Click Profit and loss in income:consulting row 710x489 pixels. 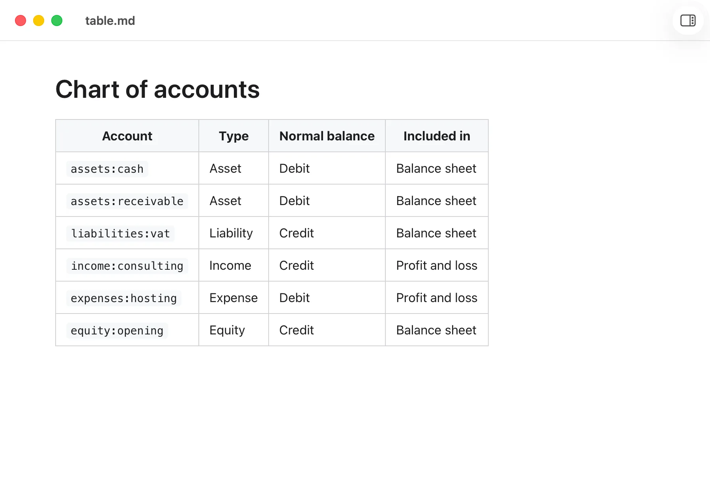click(437, 265)
